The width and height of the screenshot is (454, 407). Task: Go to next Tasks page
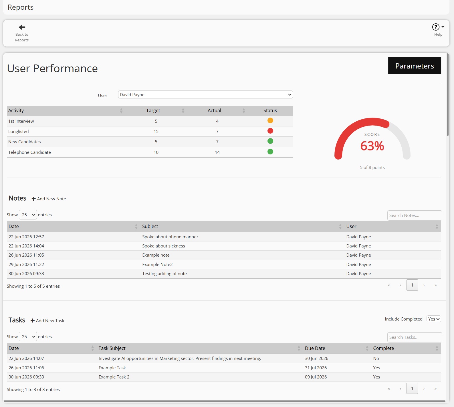point(424,388)
